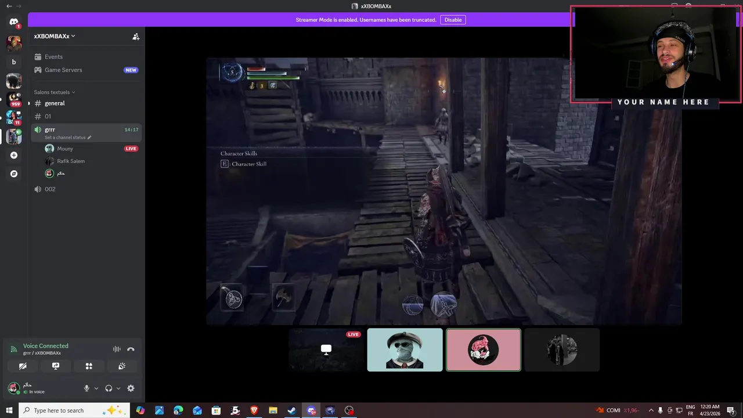The image size is (743, 418).
Task: Open File Explorer from the taskbar
Action: [273, 410]
